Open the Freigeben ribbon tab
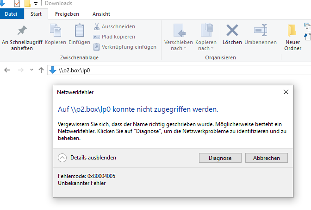 [67, 14]
